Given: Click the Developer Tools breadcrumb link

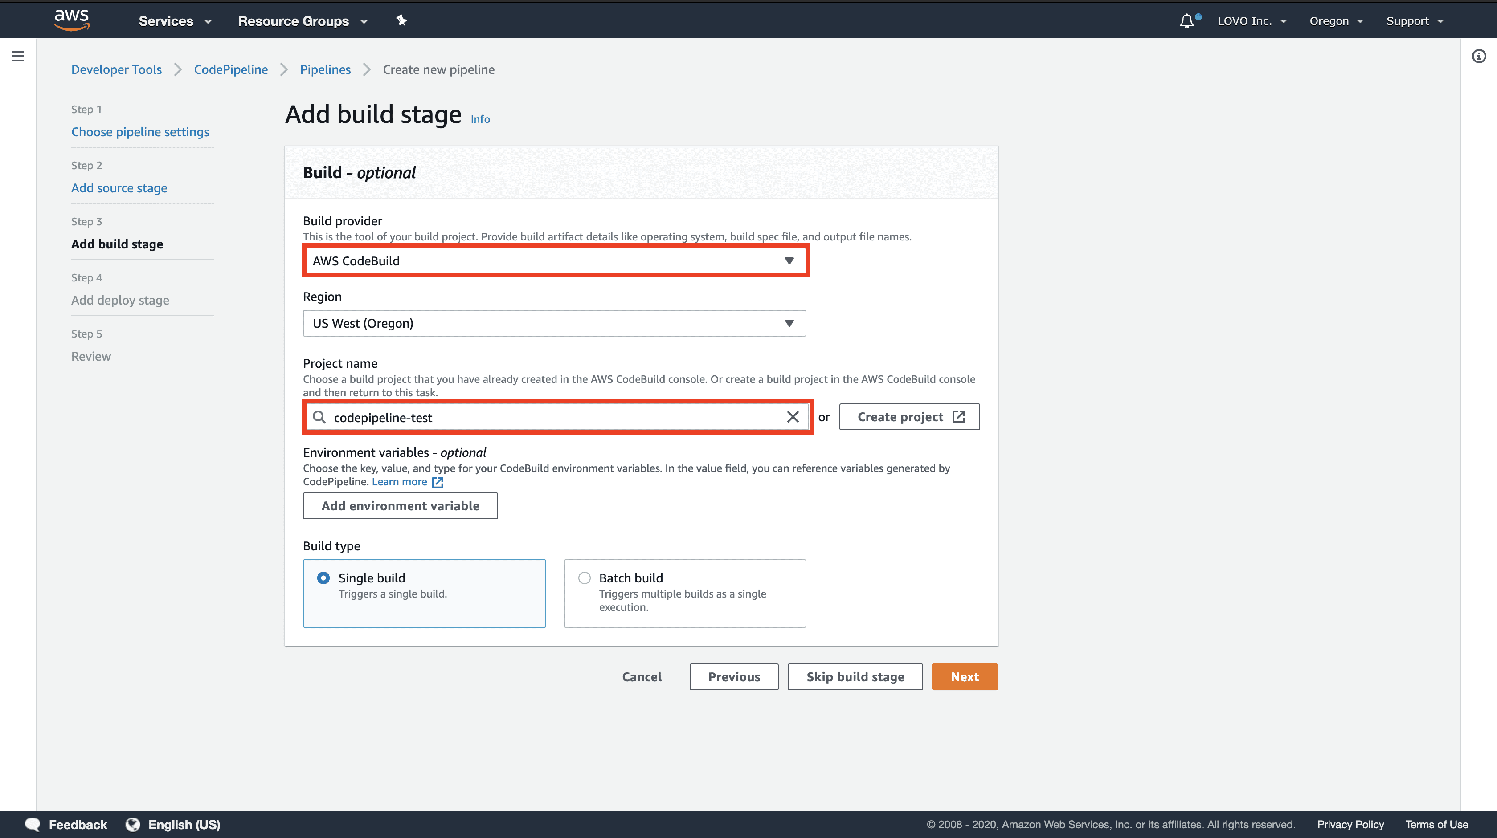Looking at the screenshot, I should pyautogui.click(x=116, y=70).
